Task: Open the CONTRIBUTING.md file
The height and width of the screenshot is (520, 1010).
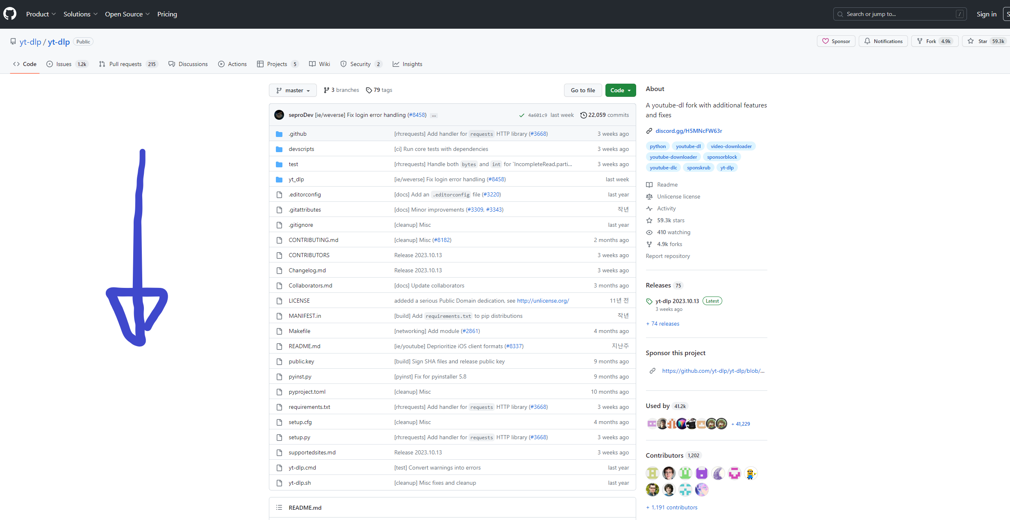Action: [314, 240]
